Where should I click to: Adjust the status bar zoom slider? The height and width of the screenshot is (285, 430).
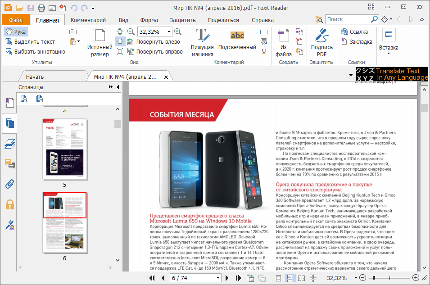374,278
